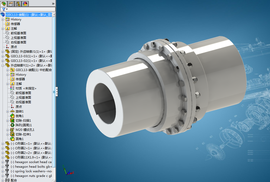Select the nested 上视基准面 plane icon
270x182 pixels.
(12, 97)
